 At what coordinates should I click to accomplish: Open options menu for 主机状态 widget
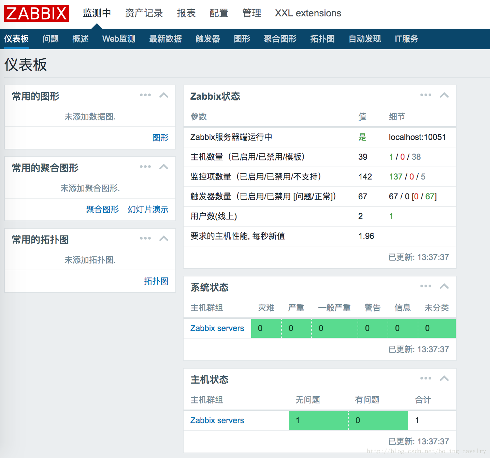tap(426, 378)
